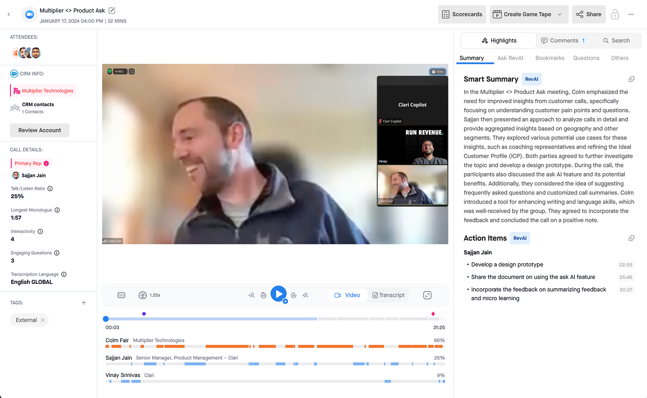This screenshot has width=647, height=398.
Task: Select the Bookmarks sub-tab
Action: 550,58
